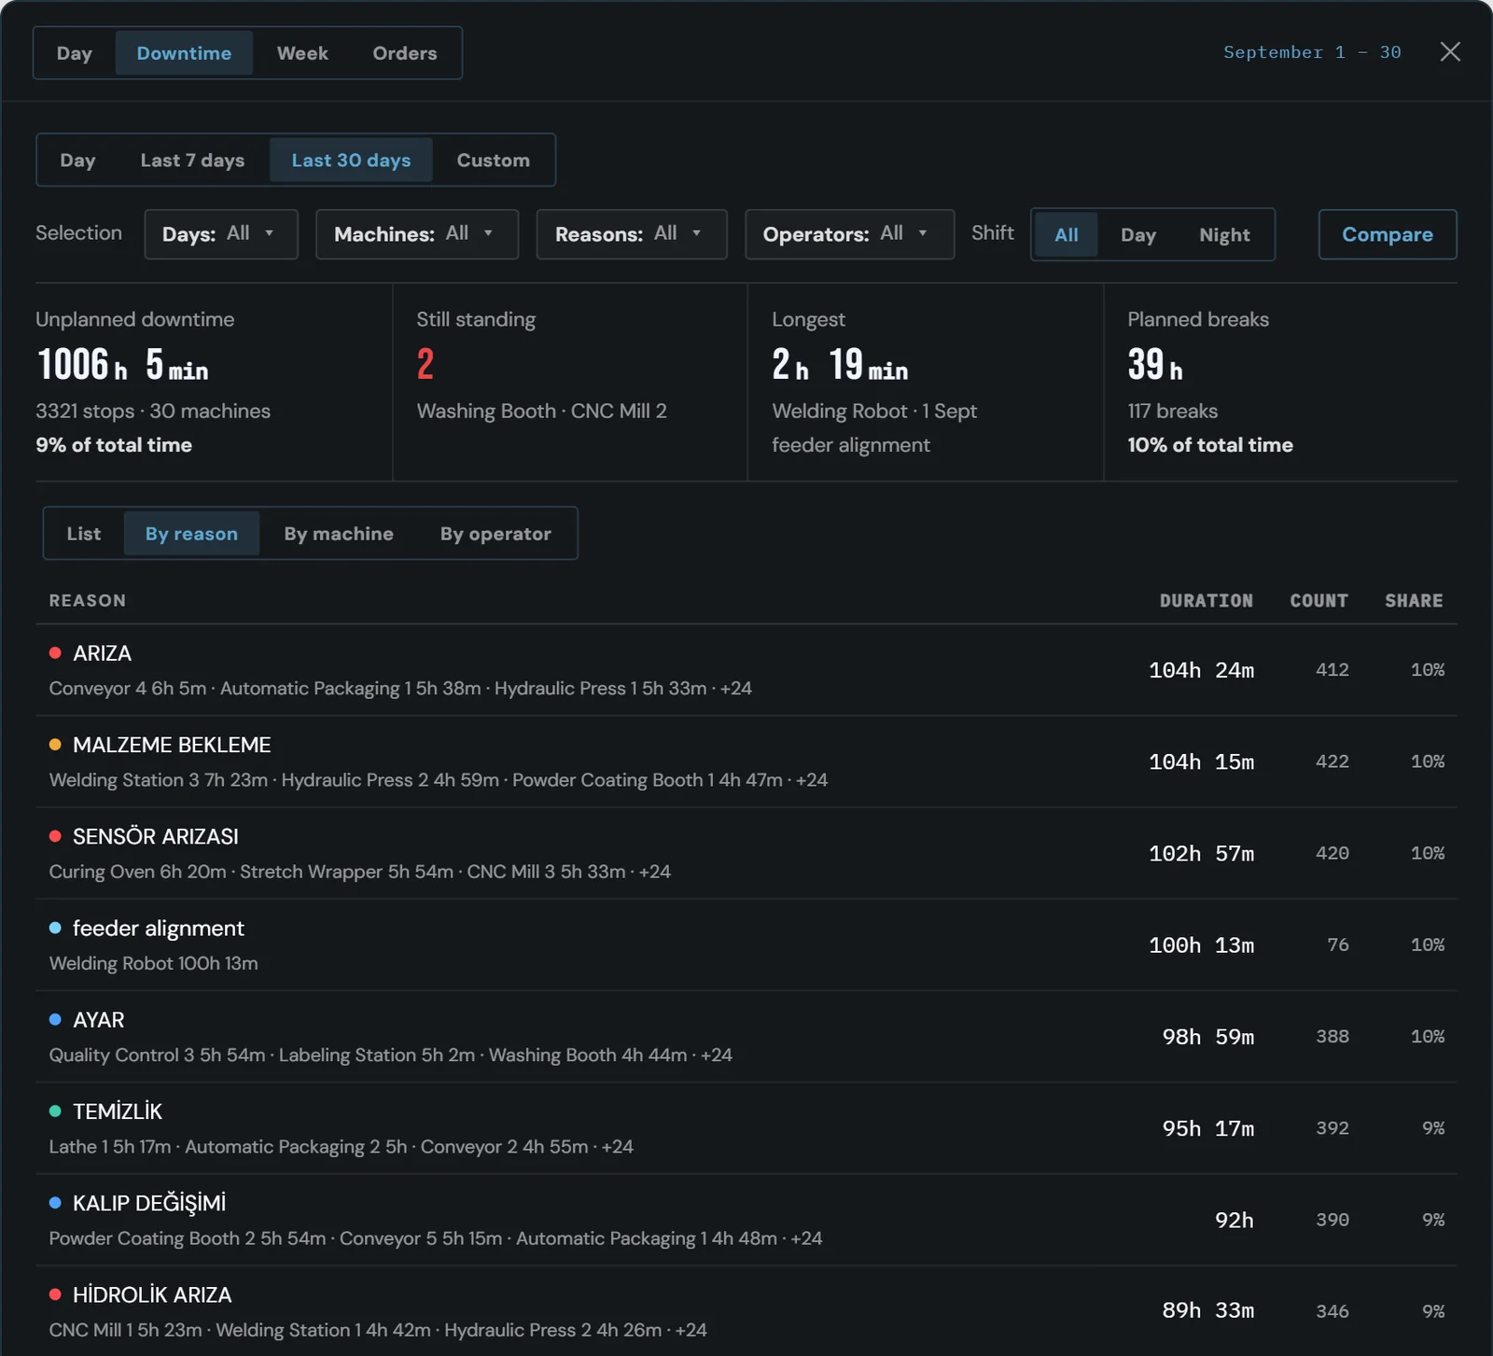The image size is (1493, 1356).
Task: Click the Longest 2h 19min value
Action: tap(840, 364)
